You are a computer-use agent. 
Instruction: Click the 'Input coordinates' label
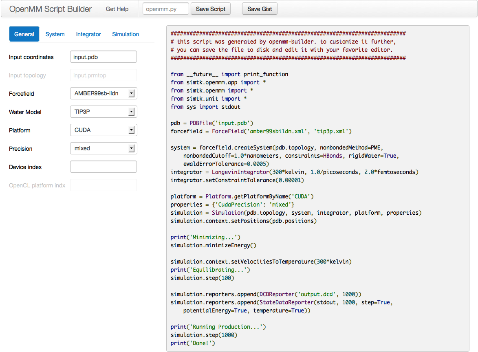tap(31, 57)
